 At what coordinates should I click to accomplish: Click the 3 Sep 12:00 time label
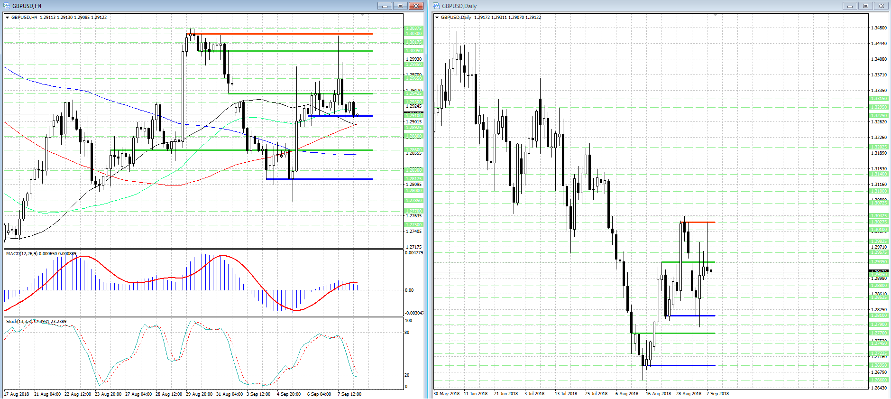[x=258, y=394]
